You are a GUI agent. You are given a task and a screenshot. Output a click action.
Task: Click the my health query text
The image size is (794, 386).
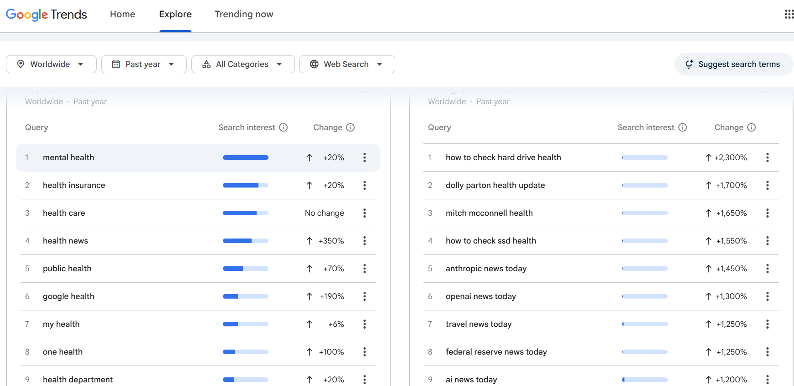(61, 324)
